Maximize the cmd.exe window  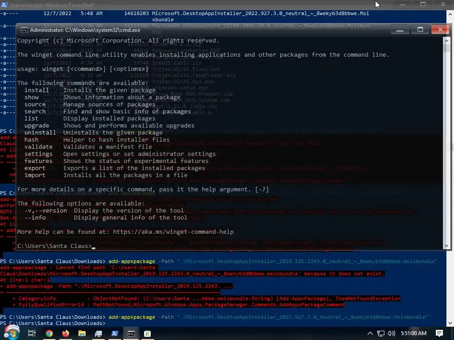coord(420,30)
